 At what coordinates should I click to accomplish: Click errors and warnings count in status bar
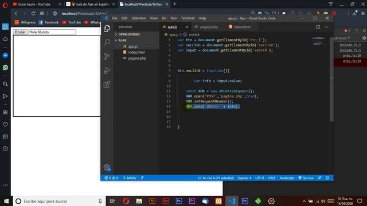tap(111, 178)
